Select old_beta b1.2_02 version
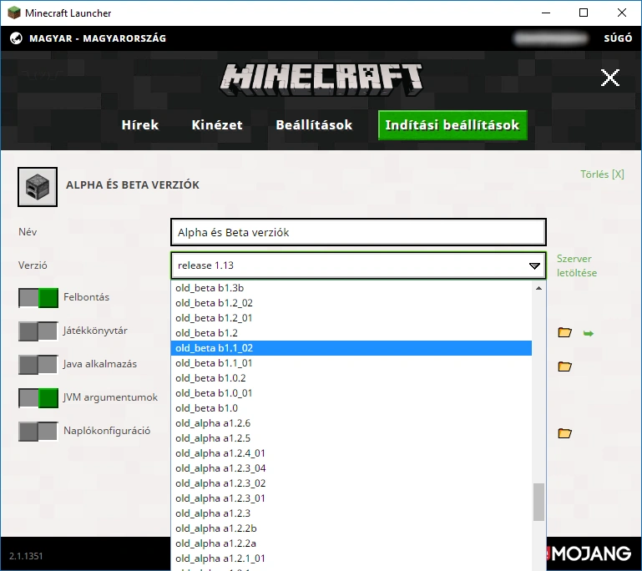 (351, 303)
